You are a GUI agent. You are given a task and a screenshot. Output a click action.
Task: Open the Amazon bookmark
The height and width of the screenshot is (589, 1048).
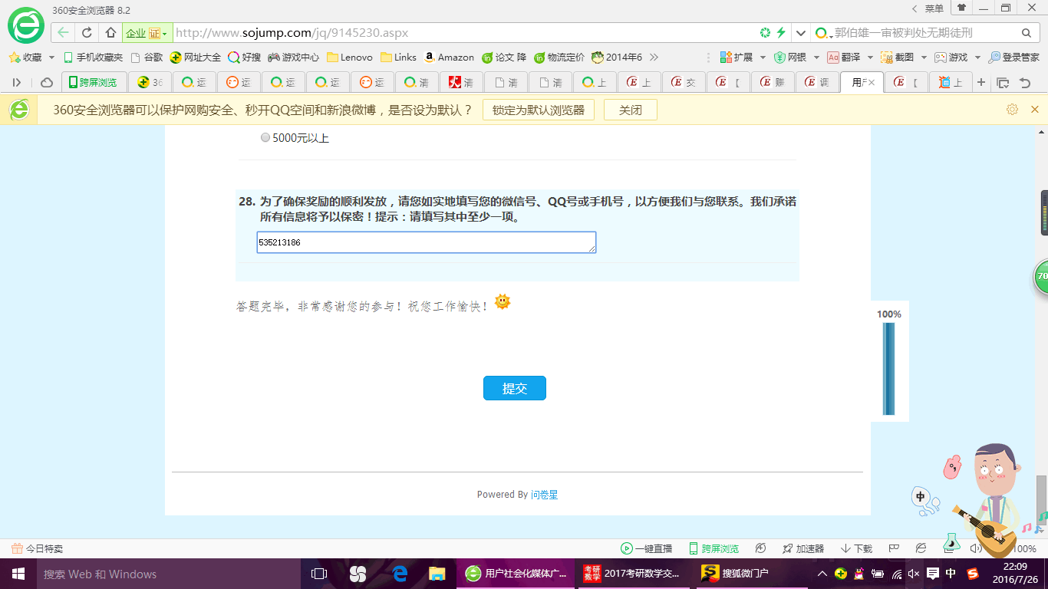click(x=450, y=58)
